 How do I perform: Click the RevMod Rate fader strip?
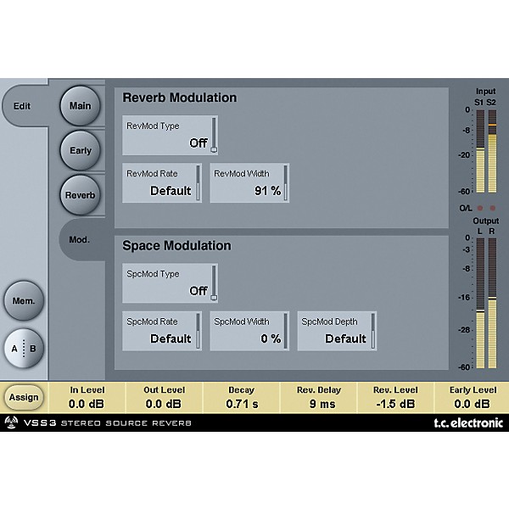[198, 182]
